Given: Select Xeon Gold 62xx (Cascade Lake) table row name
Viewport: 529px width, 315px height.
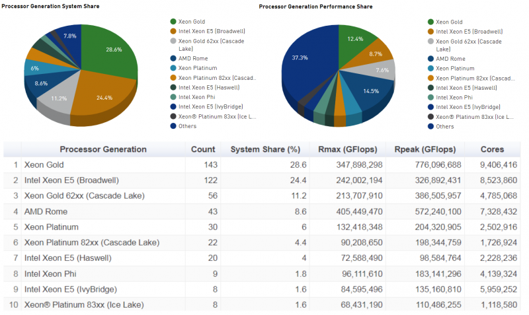Looking at the screenshot, I should [85, 195].
